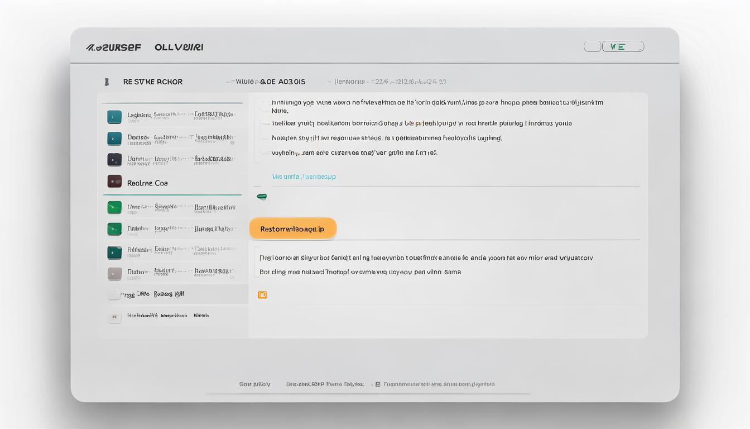The width and height of the screenshot is (750, 429).
Task: Click the teal icon beside the Lagjasma row
Action: click(114, 117)
